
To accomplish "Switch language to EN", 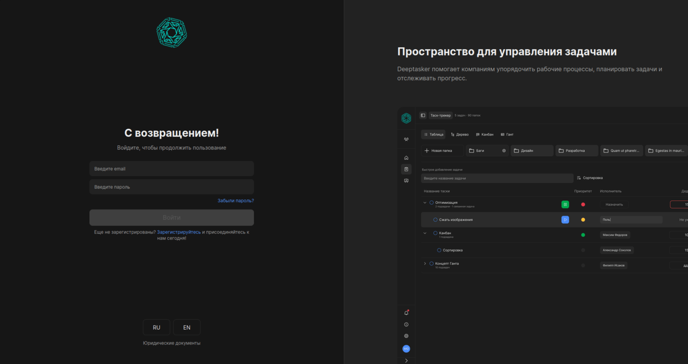I will [x=187, y=328].
